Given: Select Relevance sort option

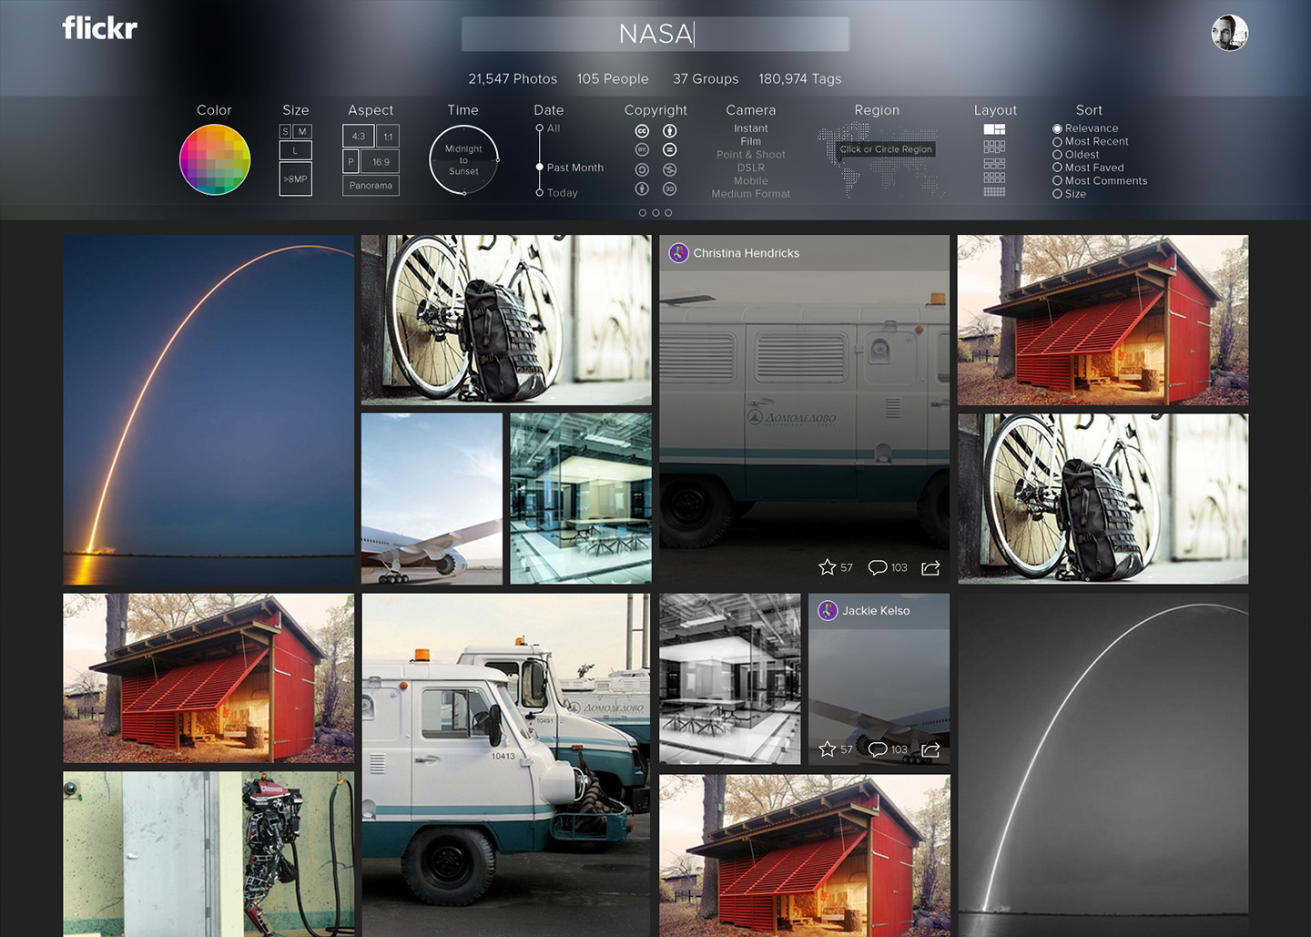Looking at the screenshot, I should [1085, 128].
